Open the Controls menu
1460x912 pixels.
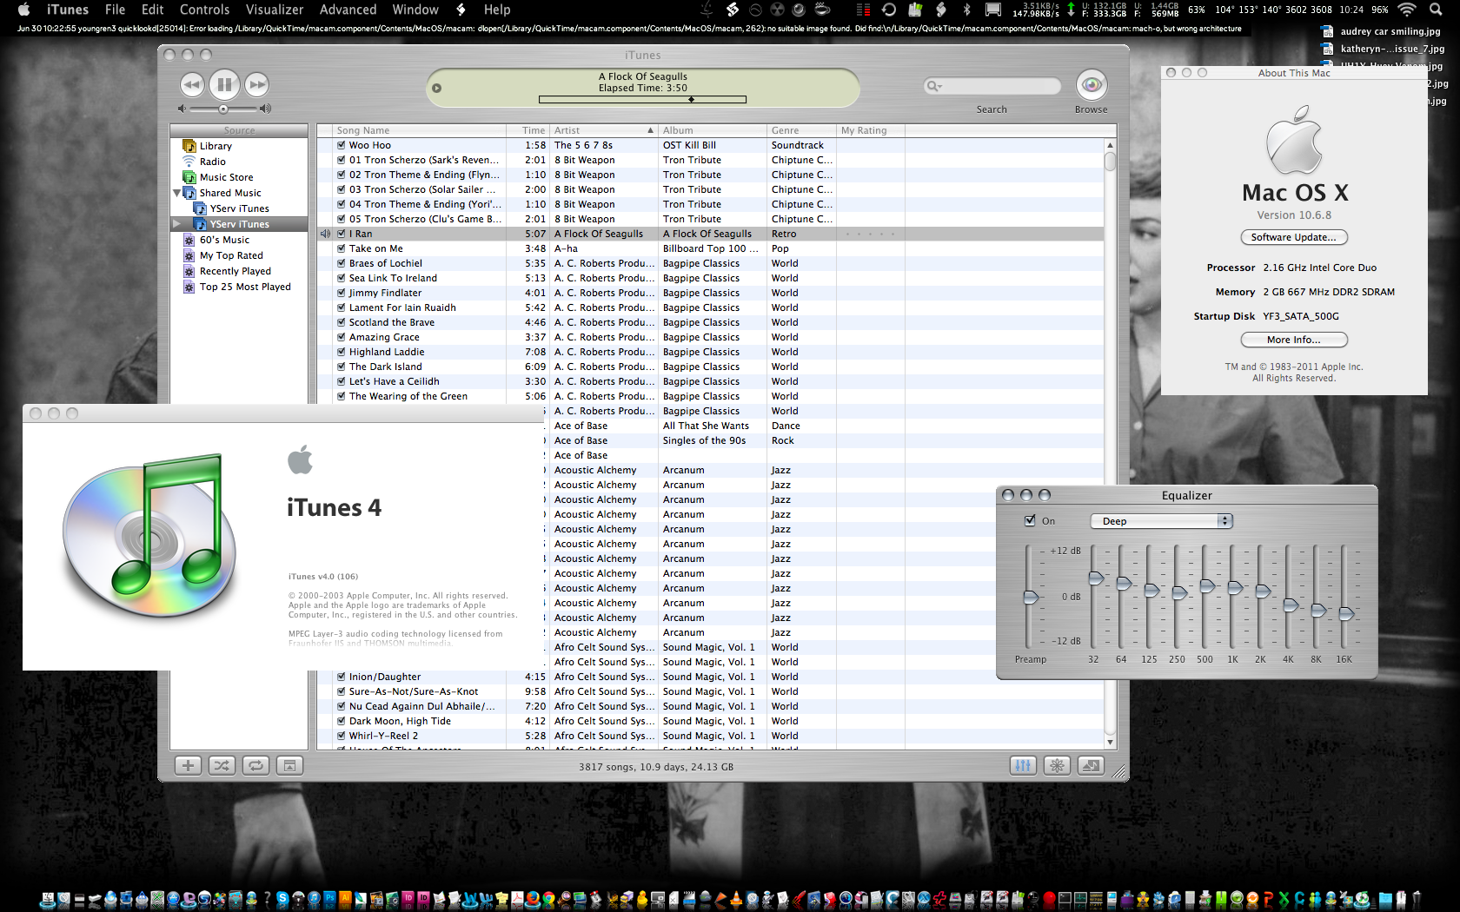point(205,10)
